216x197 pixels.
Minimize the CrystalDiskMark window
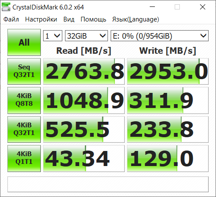click(x=152, y=7)
